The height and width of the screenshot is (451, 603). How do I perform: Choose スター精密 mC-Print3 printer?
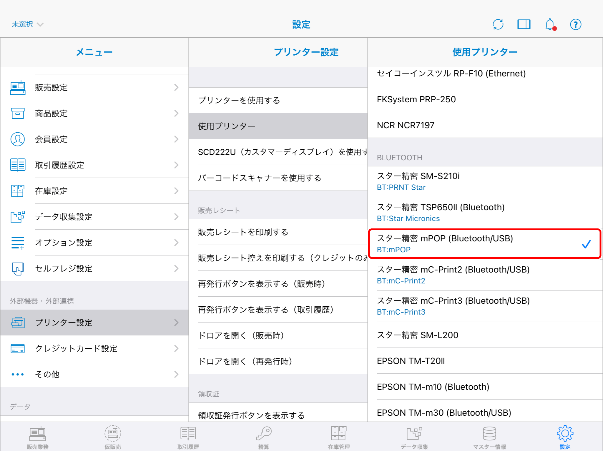[x=485, y=306]
